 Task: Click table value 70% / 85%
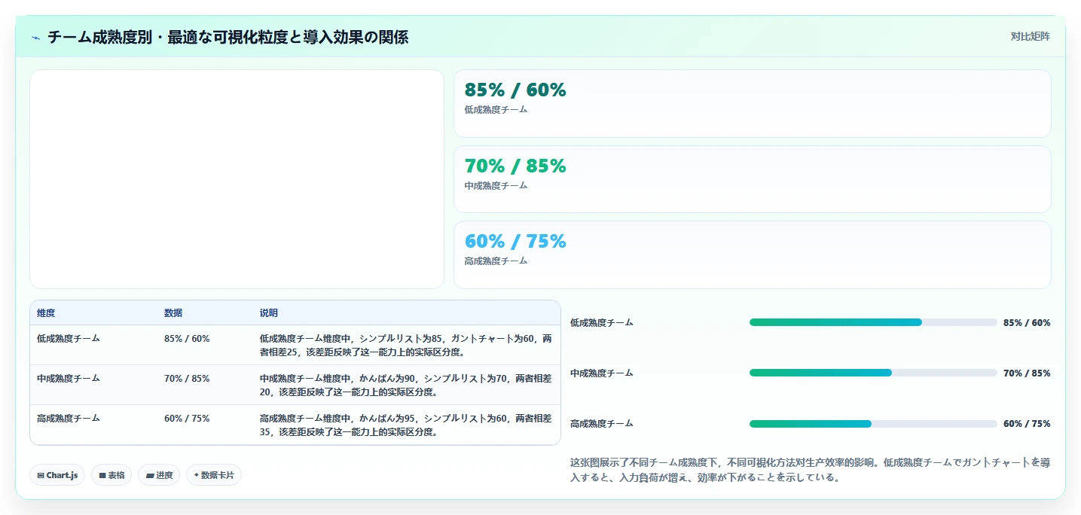[187, 379]
